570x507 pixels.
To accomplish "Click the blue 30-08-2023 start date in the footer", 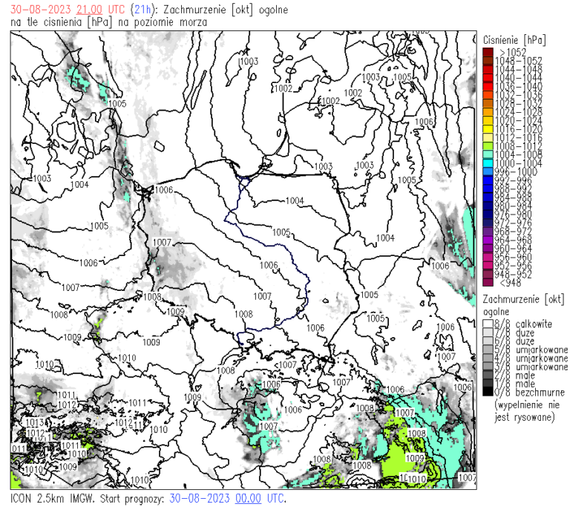I will (199, 498).
